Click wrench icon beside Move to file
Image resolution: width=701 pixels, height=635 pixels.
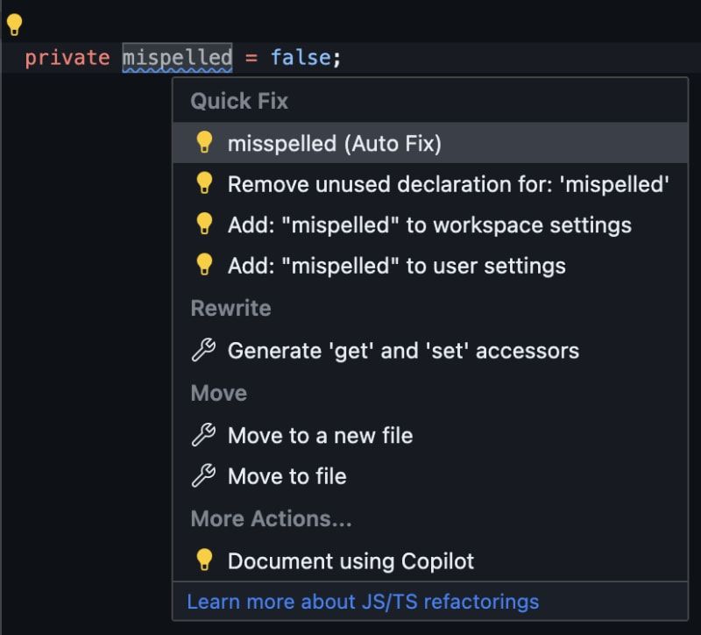tap(203, 475)
